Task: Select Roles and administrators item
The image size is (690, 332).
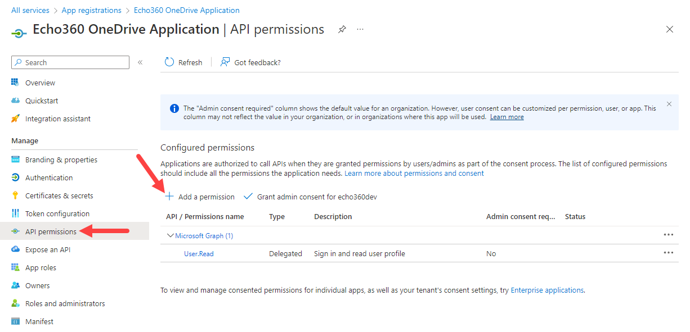Action: [65, 303]
